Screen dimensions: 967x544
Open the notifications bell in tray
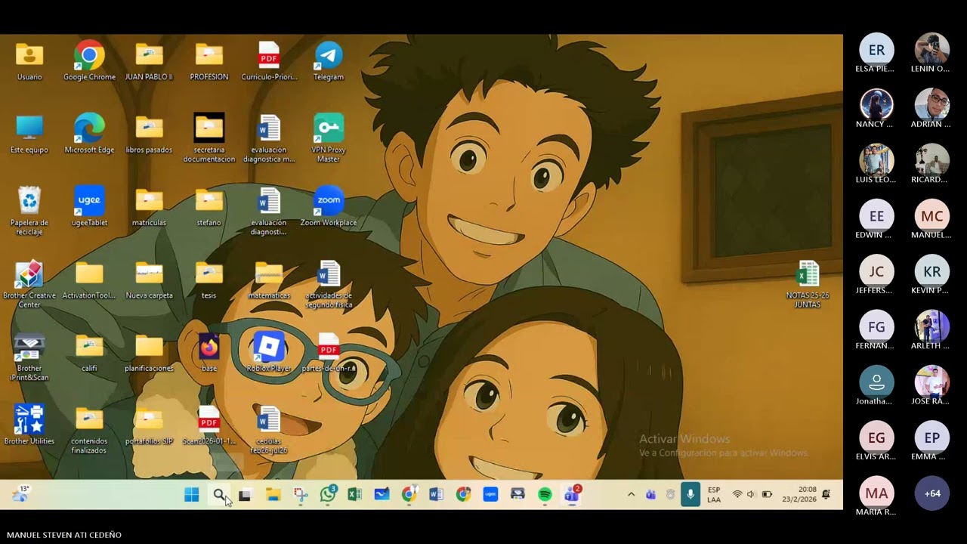(826, 495)
